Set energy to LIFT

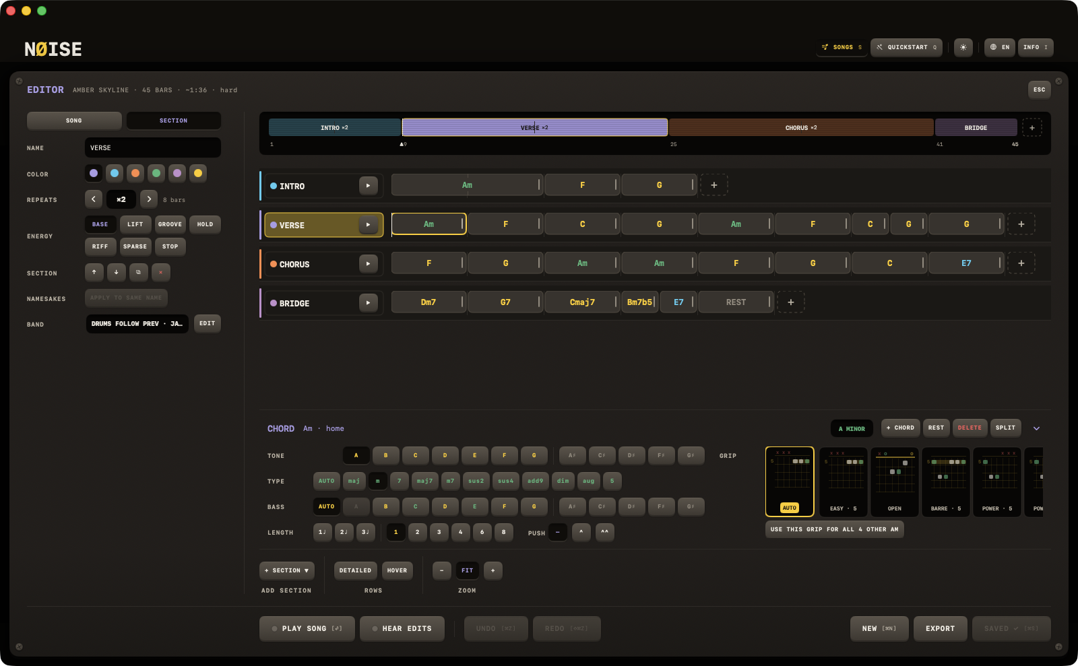point(135,224)
